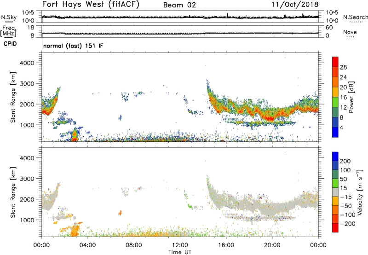Select the "12:00" time axis label
Viewport: 368px width, 255px height.
[180, 245]
